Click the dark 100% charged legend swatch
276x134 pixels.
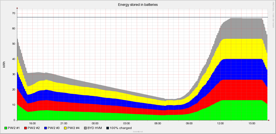107,128
